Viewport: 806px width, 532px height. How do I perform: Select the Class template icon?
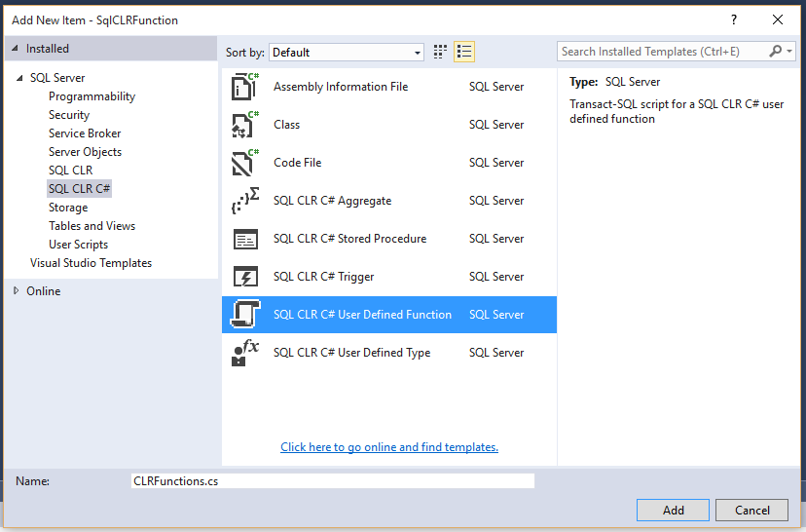245,125
